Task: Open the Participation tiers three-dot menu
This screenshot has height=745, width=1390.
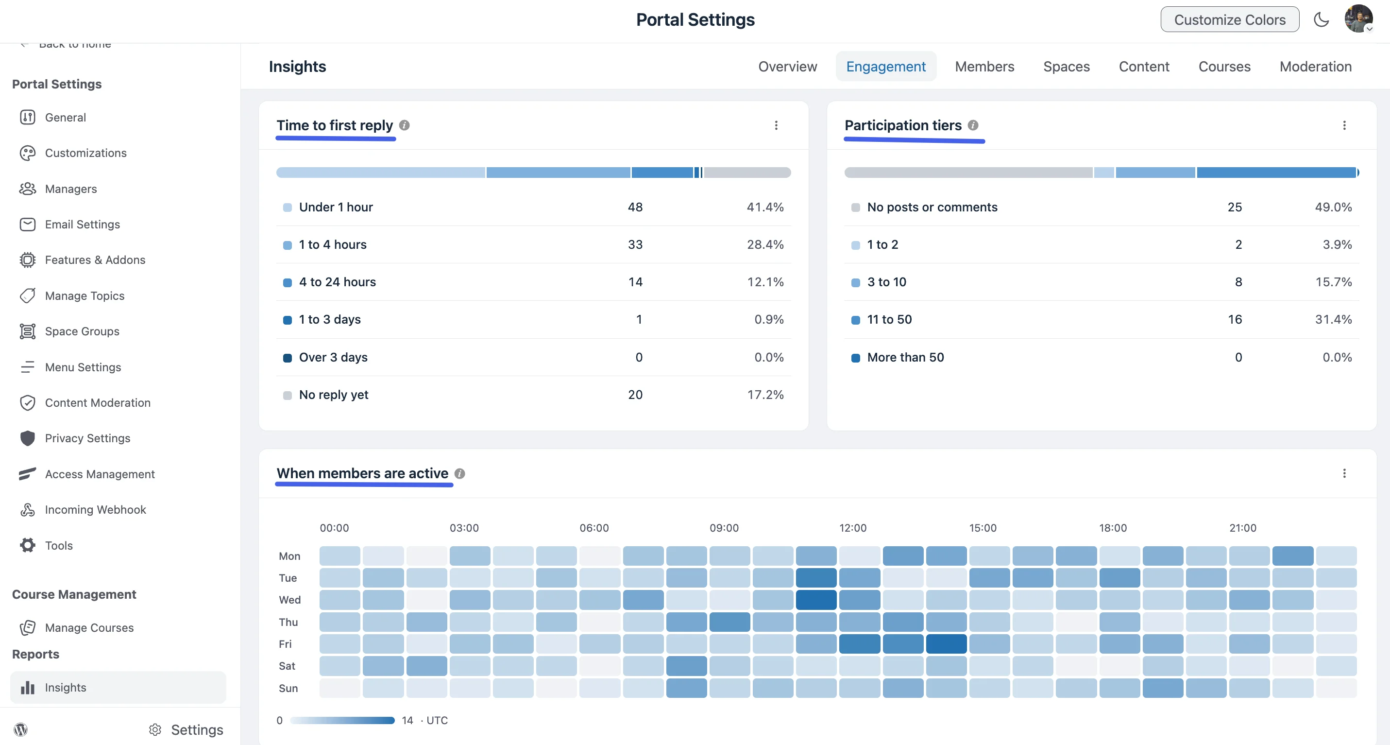Action: click(x=1344, y=125)
